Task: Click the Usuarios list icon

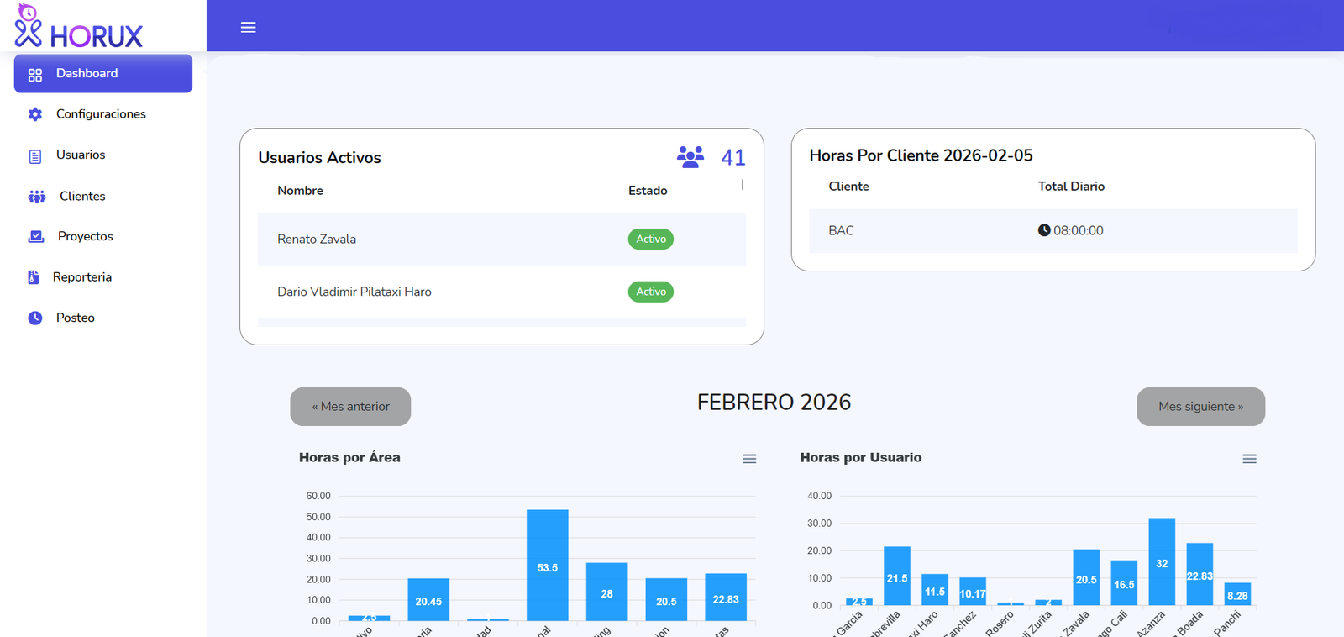Action: pos(35,156)
